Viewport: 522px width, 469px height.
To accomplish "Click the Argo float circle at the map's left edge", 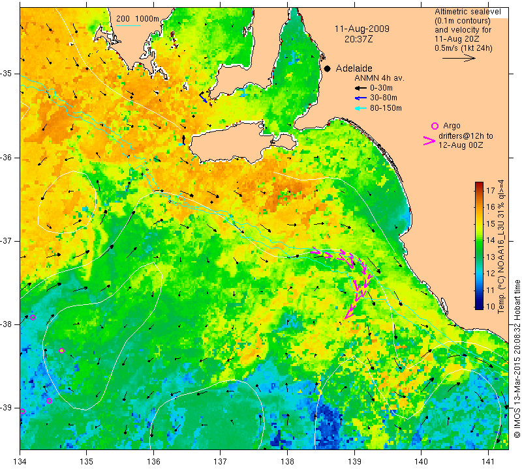I will (x=22, y=412).
